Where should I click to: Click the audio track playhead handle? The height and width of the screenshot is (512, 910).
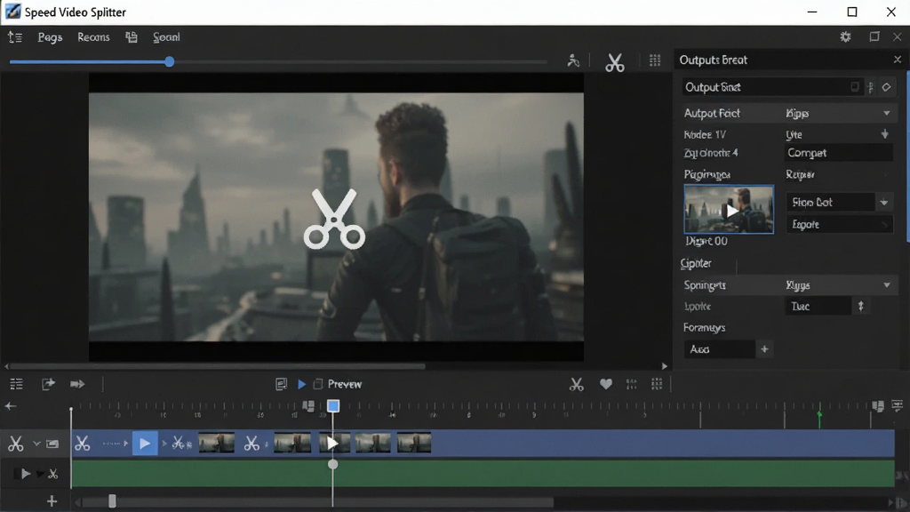[x=332, y=464]
